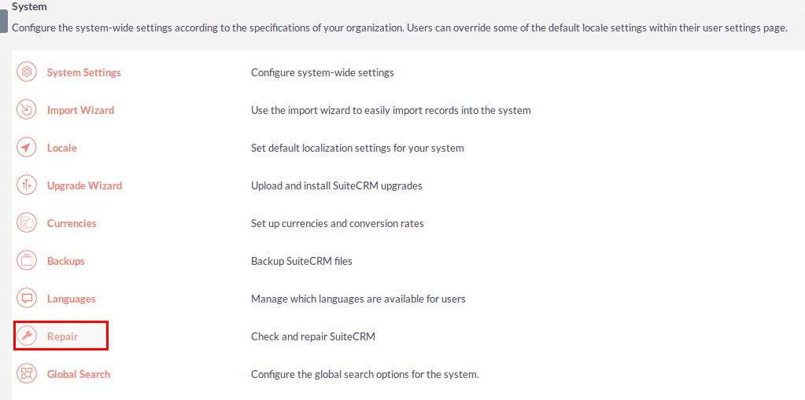The image size is (805, 400).
Task: Click the Languages speech bubble icon
Action: (x=27, y=299)
